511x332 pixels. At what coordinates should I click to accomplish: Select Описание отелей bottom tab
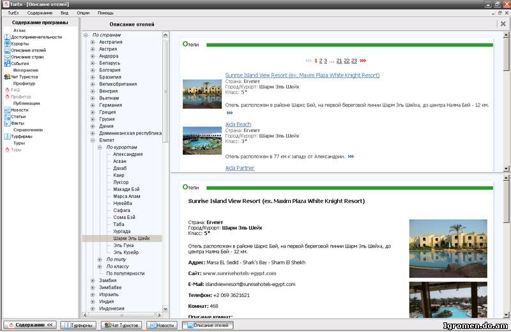tap(208, 325)
